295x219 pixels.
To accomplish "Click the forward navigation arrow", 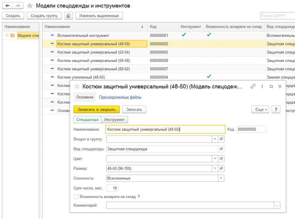I will pyautogui.click(x=18, y=6).
